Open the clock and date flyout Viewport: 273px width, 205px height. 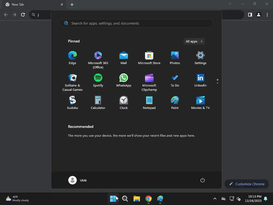pyautogui.click(x=253, y=199)
